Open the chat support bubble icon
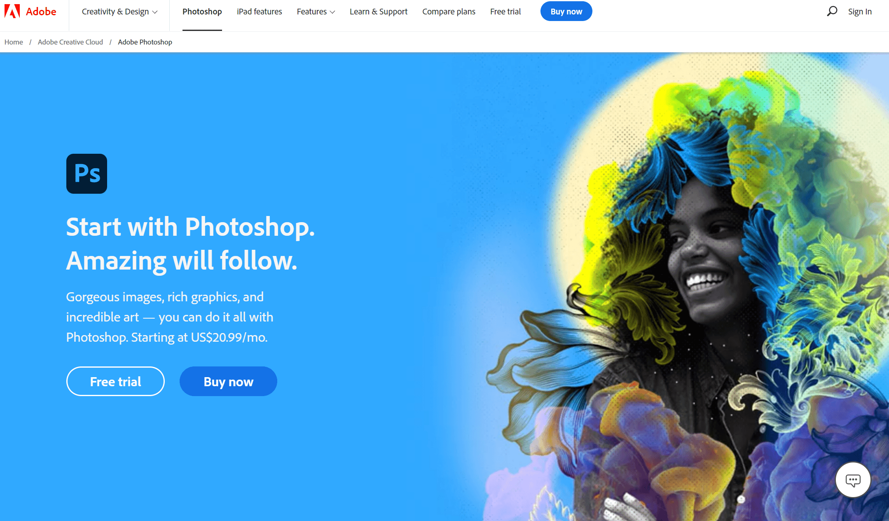 point(853,480)
